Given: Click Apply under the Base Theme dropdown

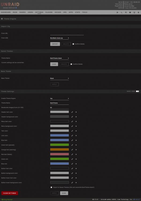Looking at the screenshot, I should point(55,84).
